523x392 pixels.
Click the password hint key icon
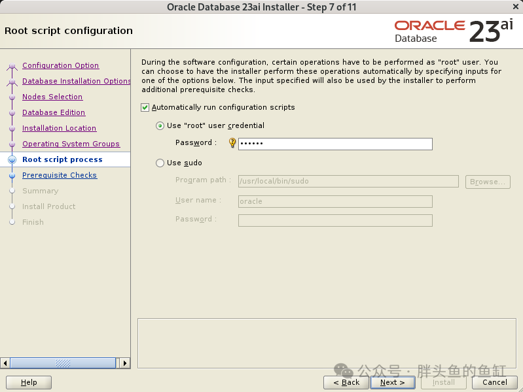point(232,143)
